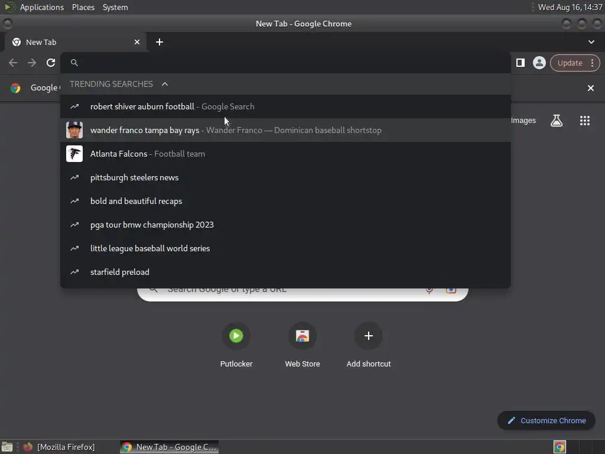This screenshot has width=605, height=454.
Task: Open Customize Chrome
Action: 547,420
